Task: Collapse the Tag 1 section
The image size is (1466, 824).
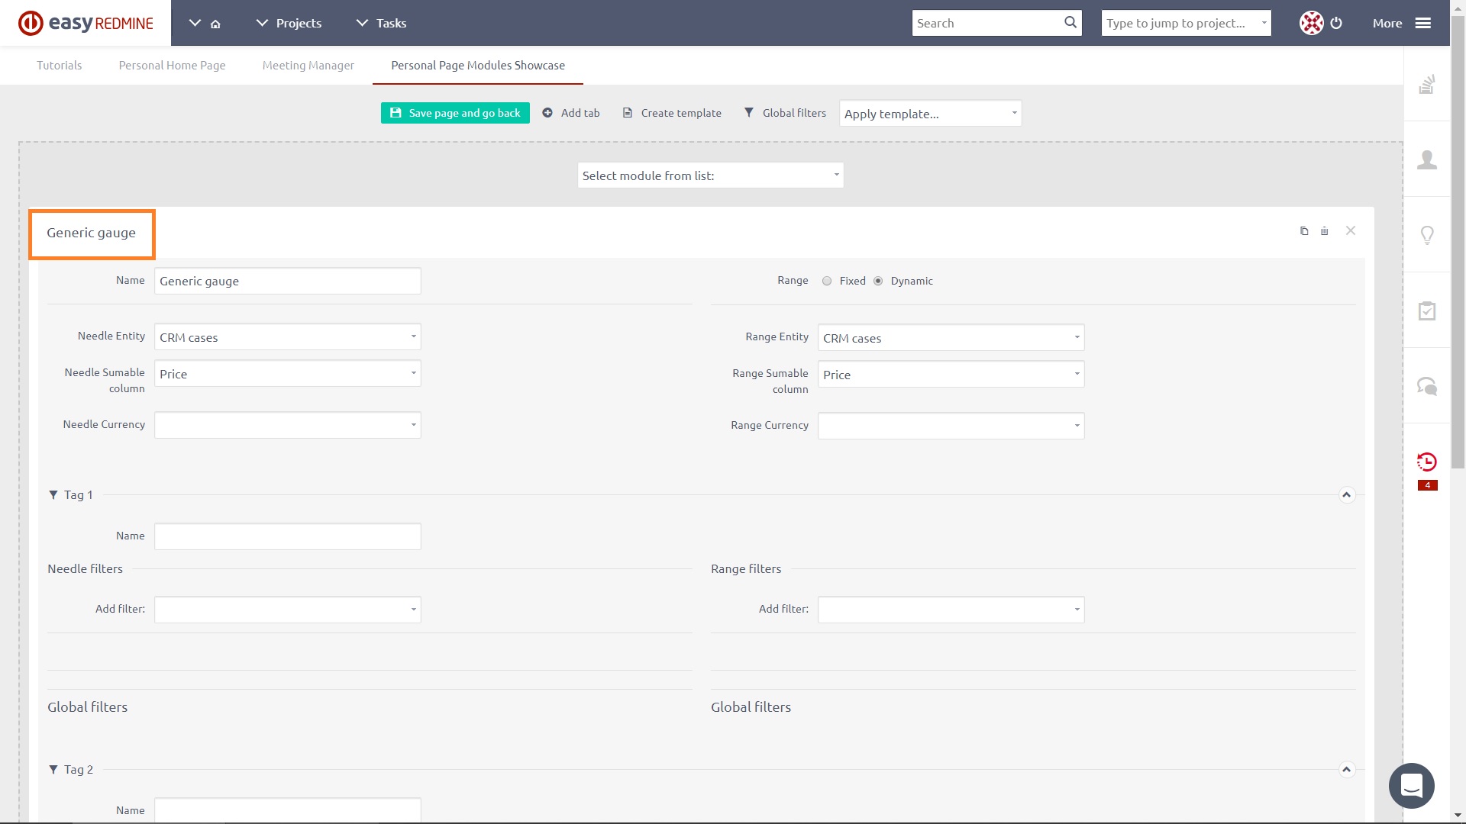Action: [1346, 495]
